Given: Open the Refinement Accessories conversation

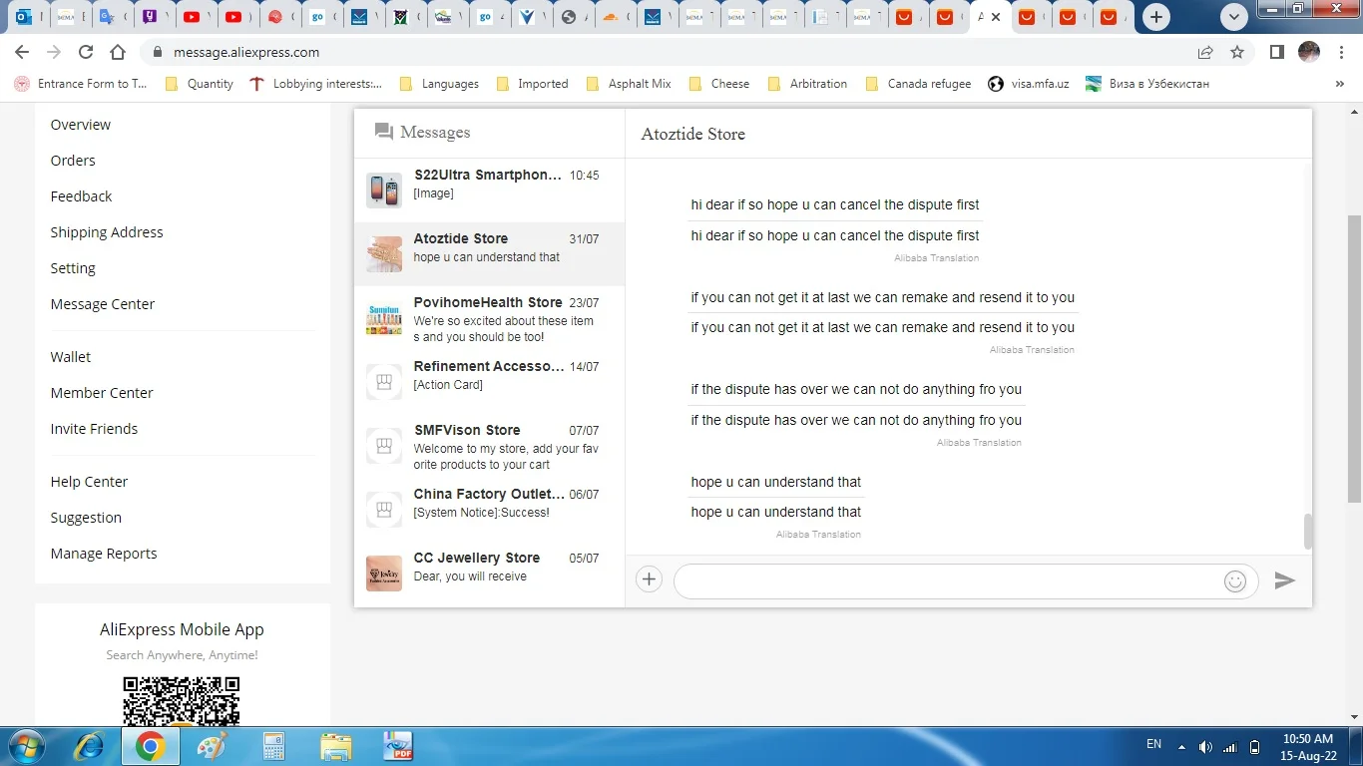Looking at the screenshot, I should click(489, 382).
